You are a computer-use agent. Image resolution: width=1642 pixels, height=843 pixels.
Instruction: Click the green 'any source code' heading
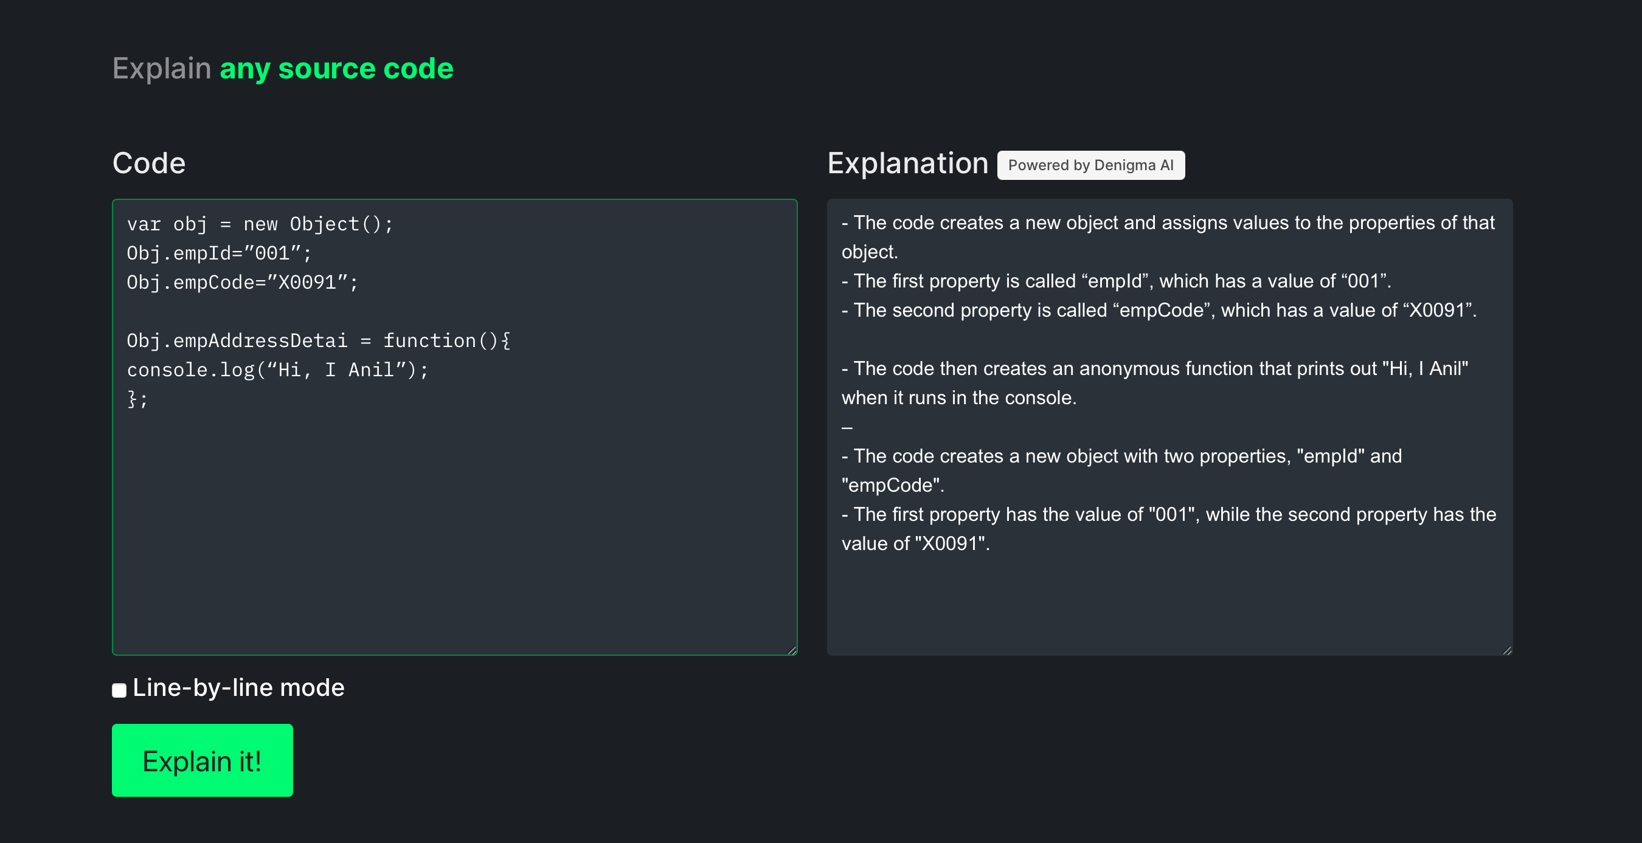click(336, 69)
